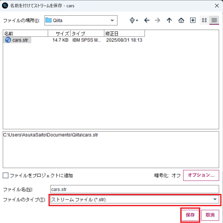Click the 取消 cancel button
223x223 pixels.
210,215
